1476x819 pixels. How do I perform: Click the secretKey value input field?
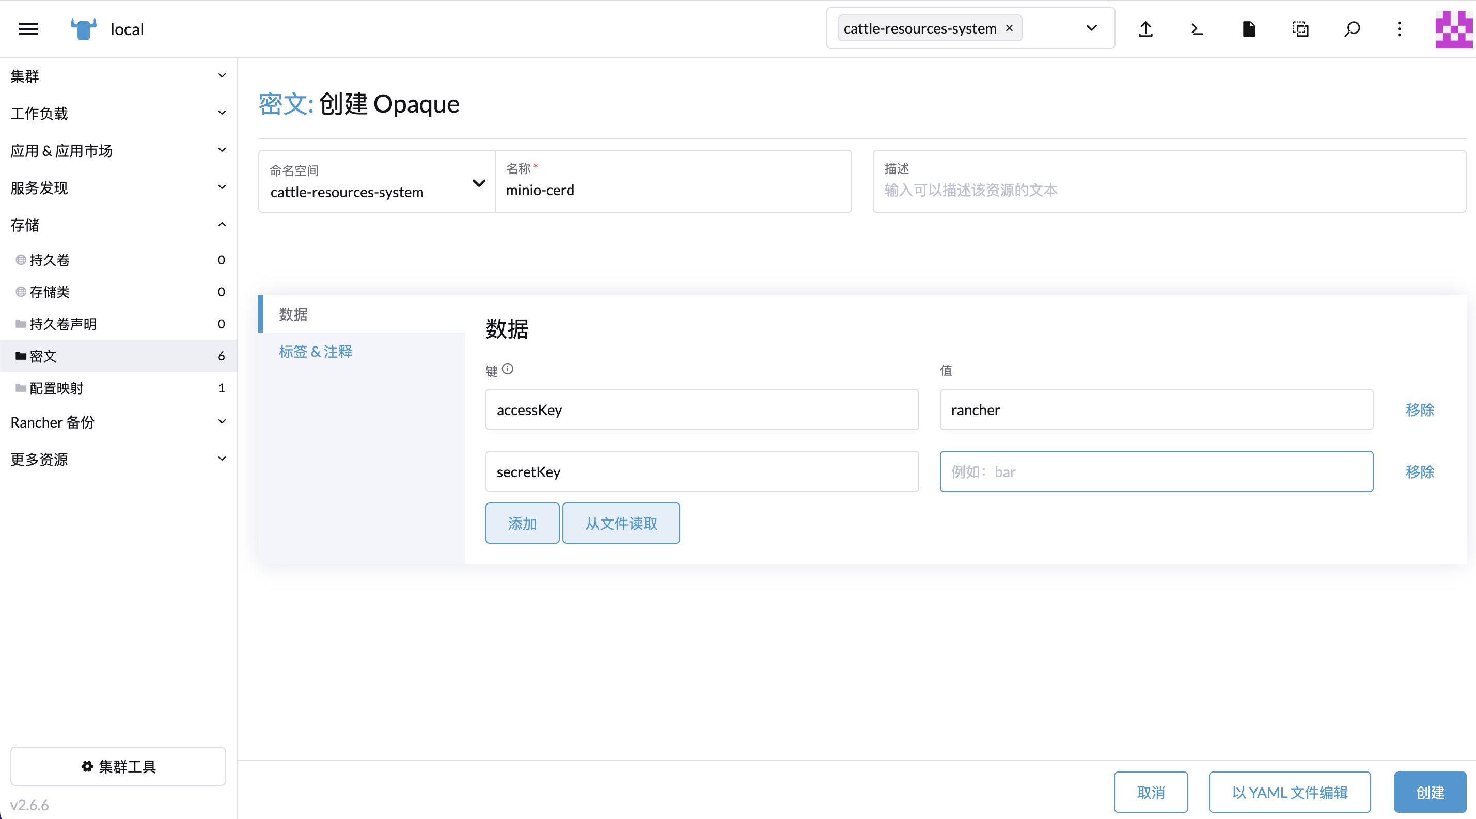pos(1156,471)
